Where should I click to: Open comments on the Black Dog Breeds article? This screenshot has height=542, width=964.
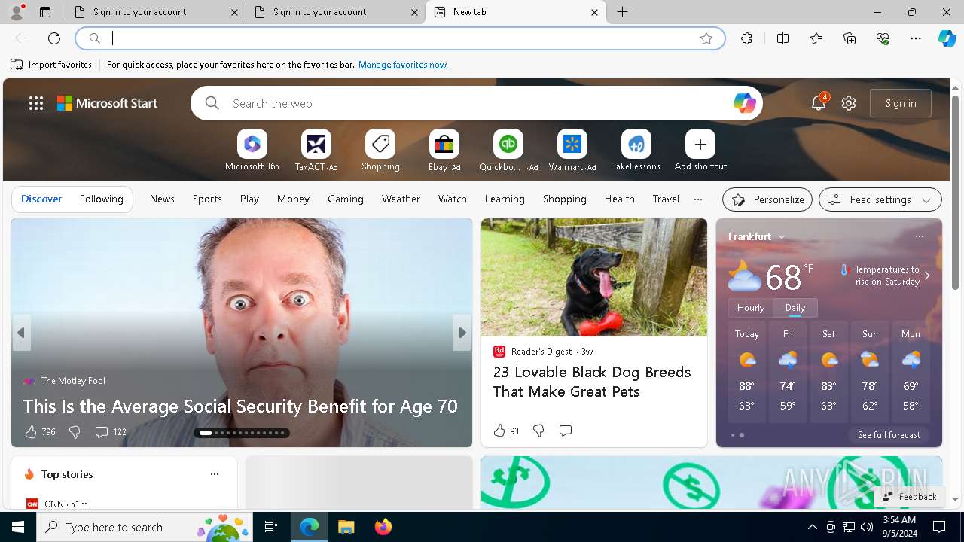tap(566, 431)
